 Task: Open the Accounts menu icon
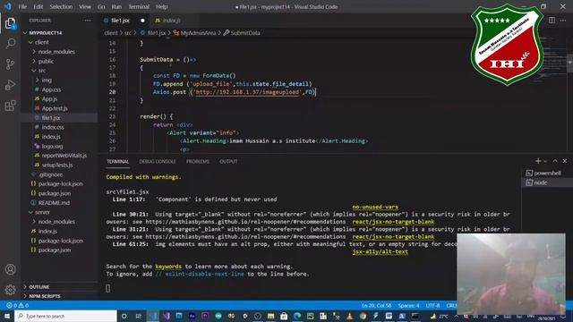coord(10,269)
